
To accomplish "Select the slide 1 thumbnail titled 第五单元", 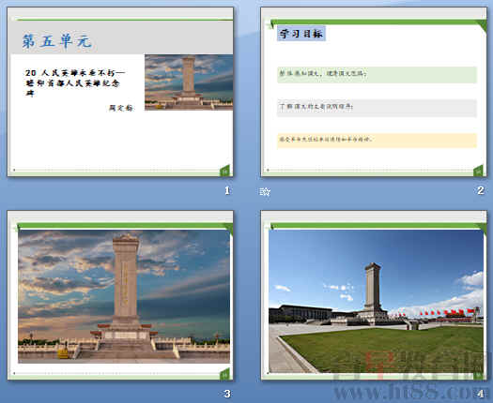I will [x=120, y=92].
